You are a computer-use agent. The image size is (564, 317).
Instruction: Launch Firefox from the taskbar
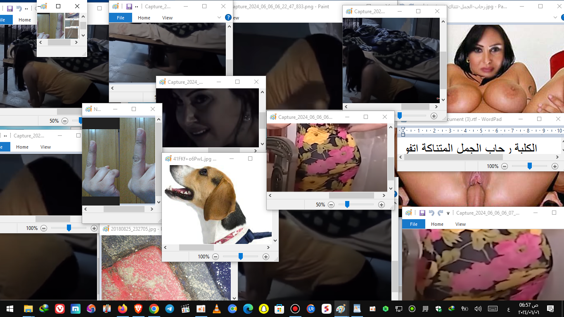(123, 308)
